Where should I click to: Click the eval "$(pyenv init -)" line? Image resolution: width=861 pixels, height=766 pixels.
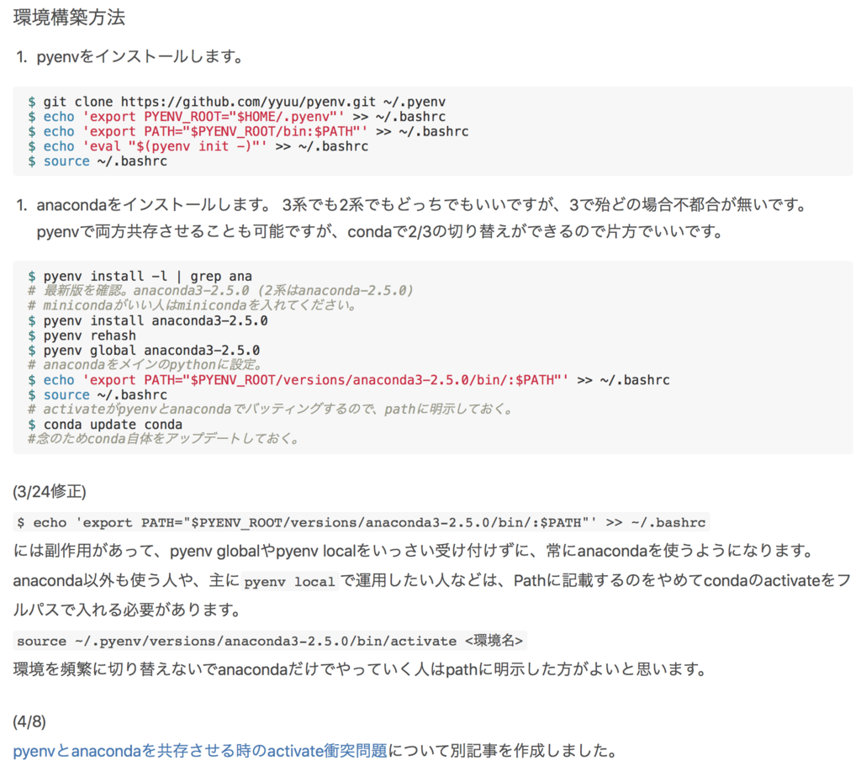[198, 146]
